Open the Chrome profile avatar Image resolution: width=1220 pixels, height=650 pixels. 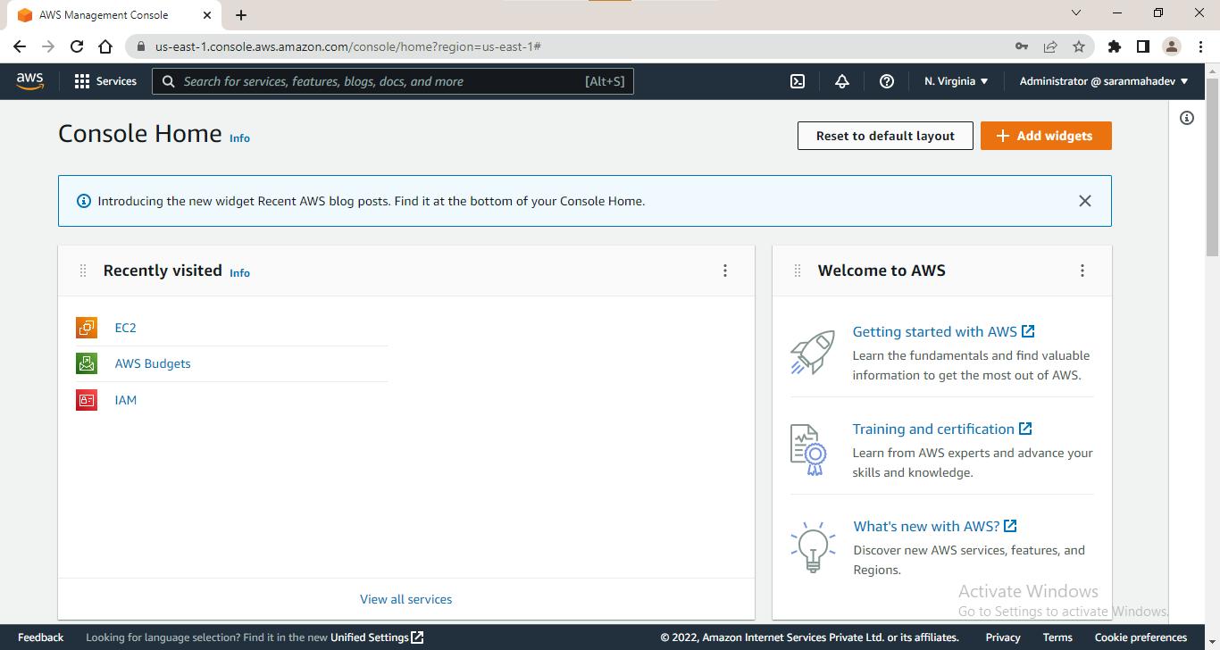(x=1172, y=46)
